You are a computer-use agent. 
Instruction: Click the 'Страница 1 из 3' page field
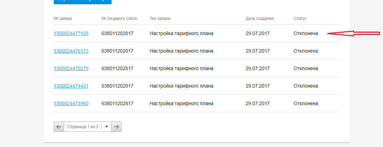point(83,127)
